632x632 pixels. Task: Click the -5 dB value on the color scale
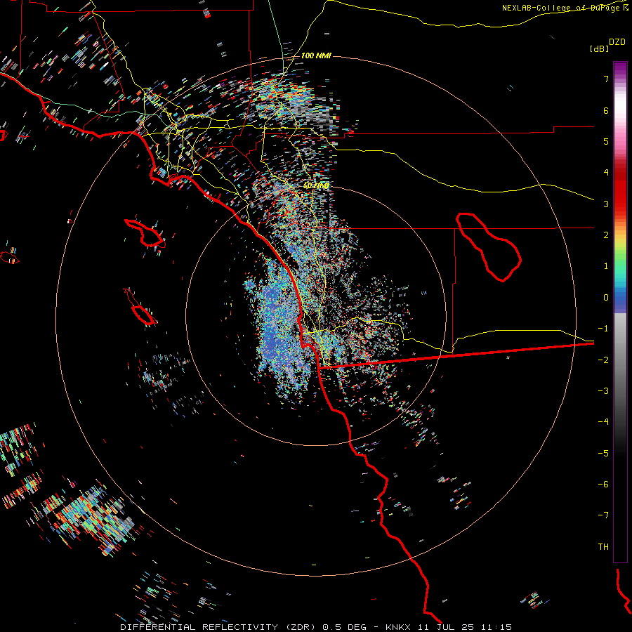pyautogui.click(x=603, y=454)
